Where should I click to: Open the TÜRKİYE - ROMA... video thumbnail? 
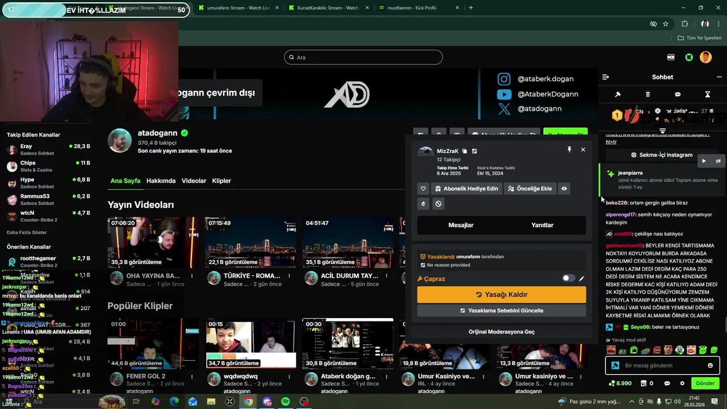pos(250,243)
